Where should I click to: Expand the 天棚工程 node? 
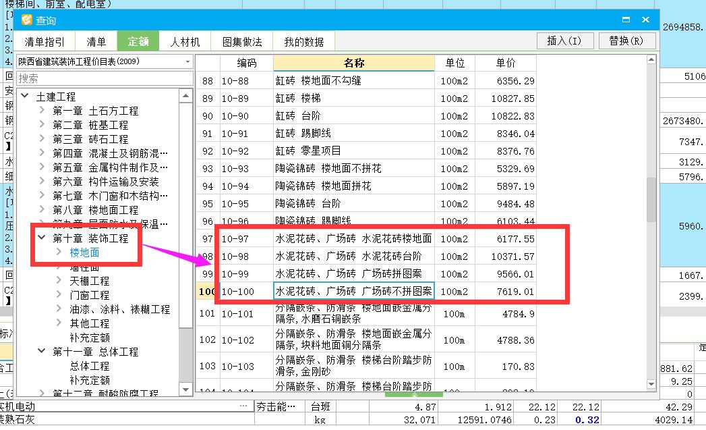pos(59,280)
